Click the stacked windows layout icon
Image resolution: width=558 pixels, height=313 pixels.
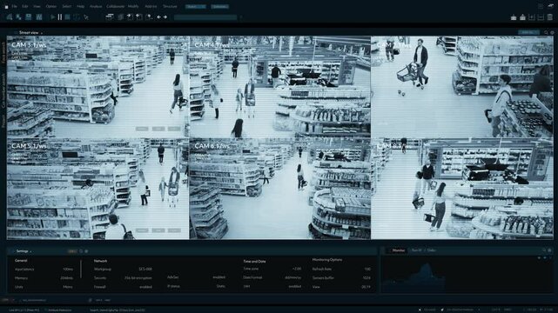[110, 17]
